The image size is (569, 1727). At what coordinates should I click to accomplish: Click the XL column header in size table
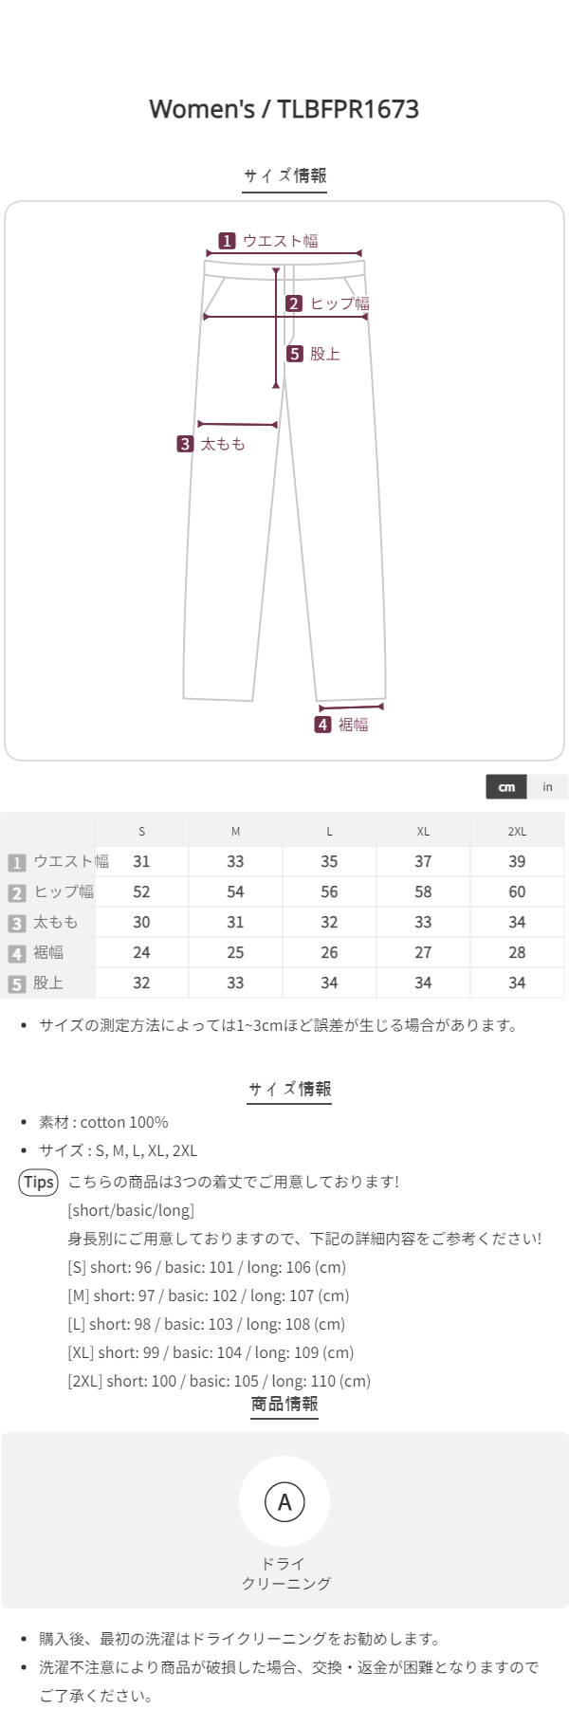(x=423, y=831)
